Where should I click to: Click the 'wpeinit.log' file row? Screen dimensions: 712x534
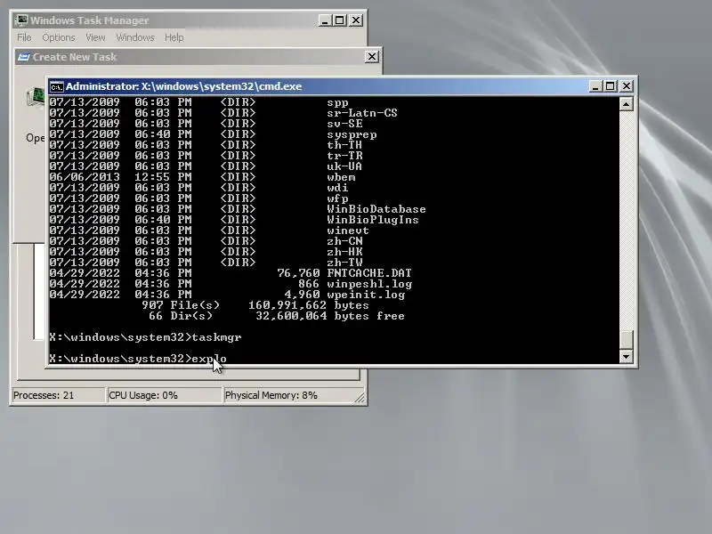(x=227, y=295)
